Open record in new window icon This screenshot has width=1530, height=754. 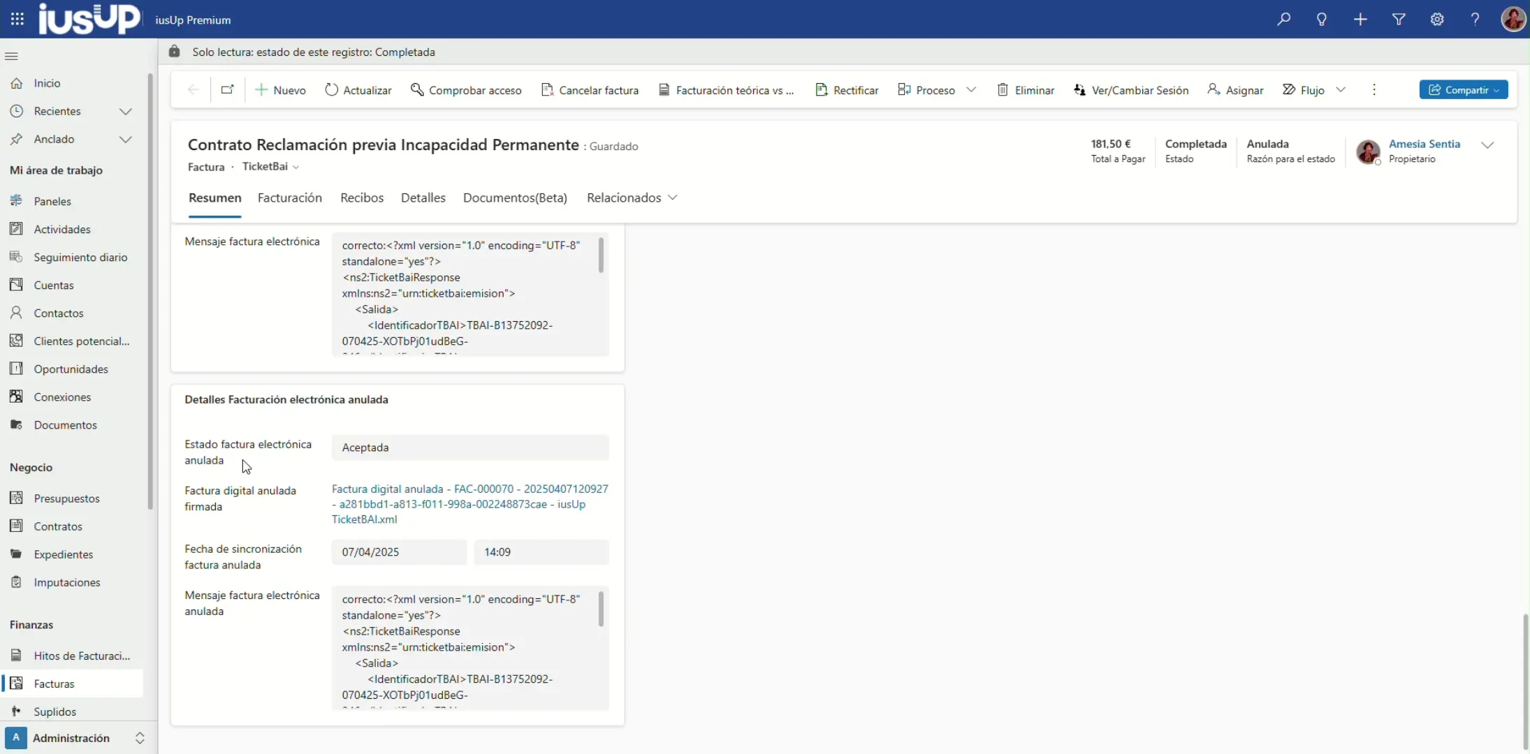point(227,89)
